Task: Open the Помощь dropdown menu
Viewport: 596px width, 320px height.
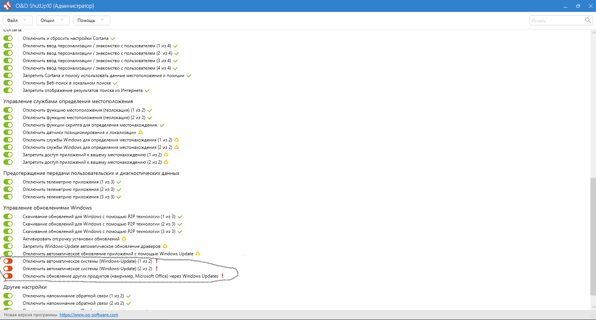Action: [x=92, y=20]
